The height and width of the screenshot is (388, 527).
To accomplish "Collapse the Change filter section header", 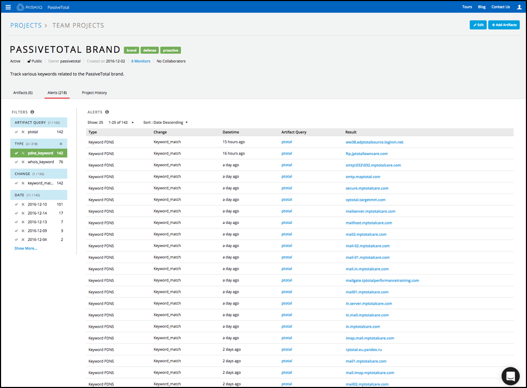I will click(39, 174).
